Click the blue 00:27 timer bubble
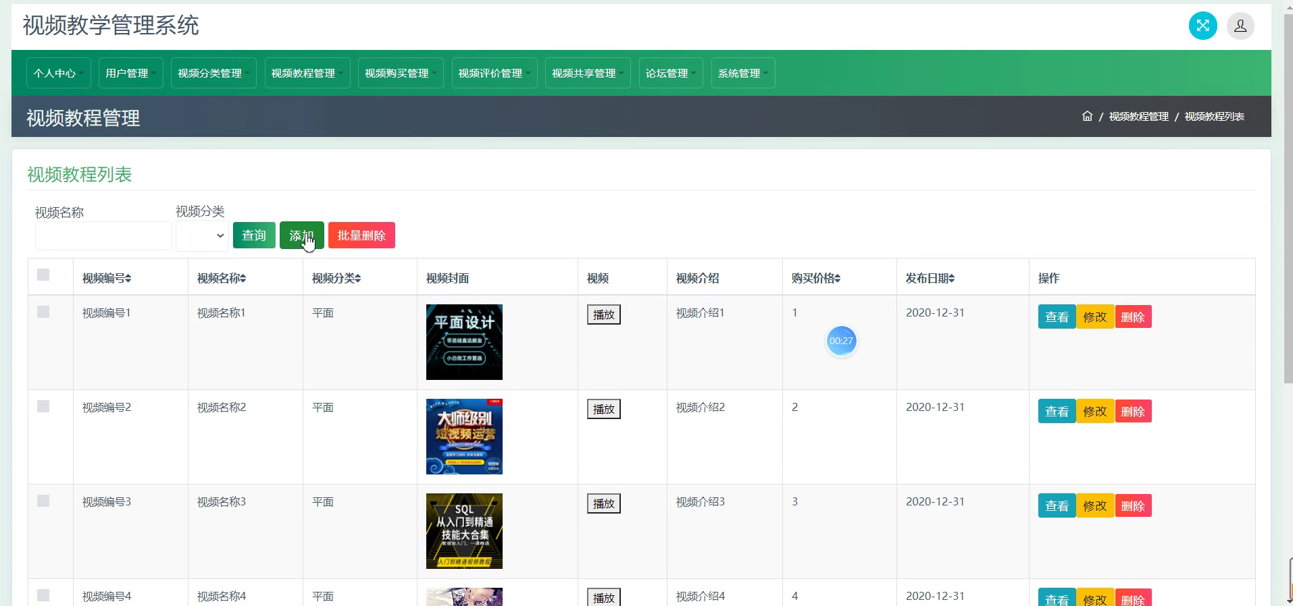 click(841, 341)
